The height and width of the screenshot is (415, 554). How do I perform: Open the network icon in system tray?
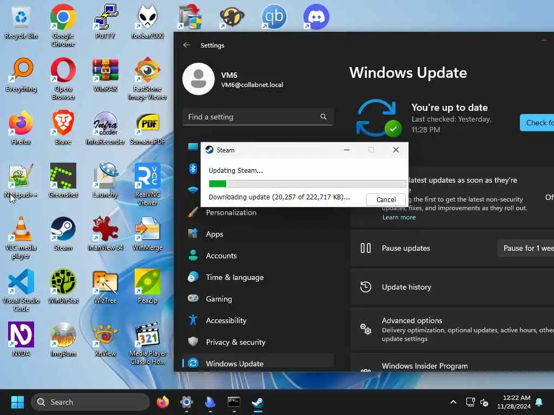(x=470, y=402)
